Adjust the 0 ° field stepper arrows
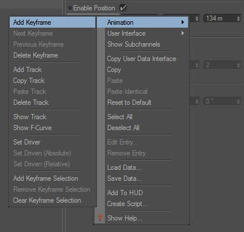 238,101
